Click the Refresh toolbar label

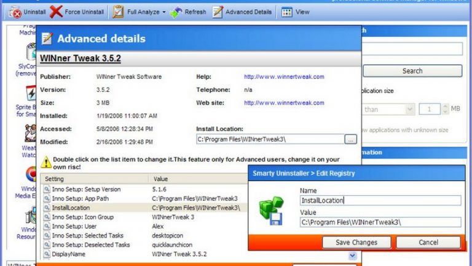point(195,12)
